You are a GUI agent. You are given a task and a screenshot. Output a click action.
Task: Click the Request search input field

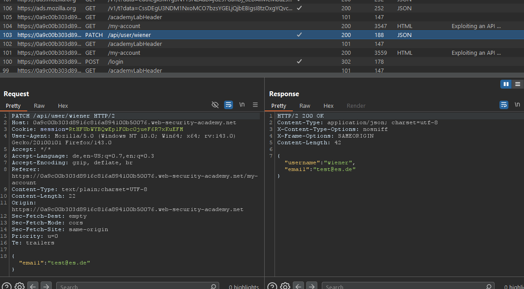tap(134, 286)
